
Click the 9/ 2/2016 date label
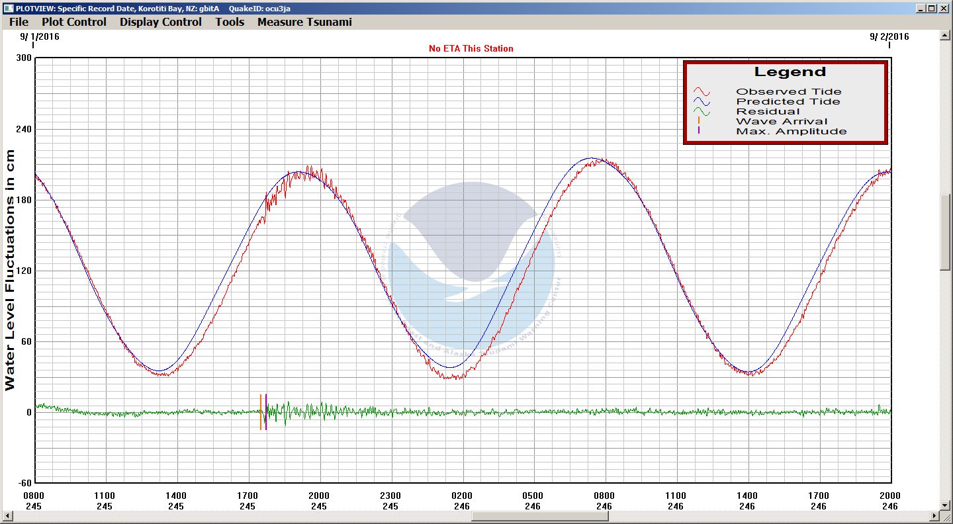pos(889,37)
